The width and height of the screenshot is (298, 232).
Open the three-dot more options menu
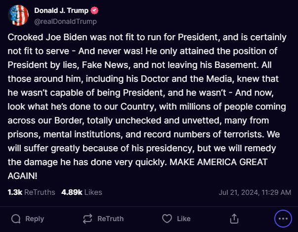click(284, 219)
